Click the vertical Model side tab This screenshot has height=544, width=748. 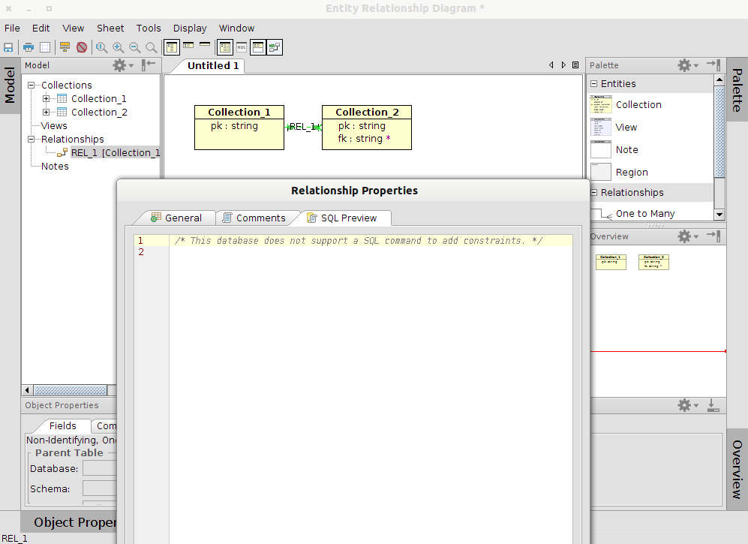pyautogui.click(x=10, y=86)
